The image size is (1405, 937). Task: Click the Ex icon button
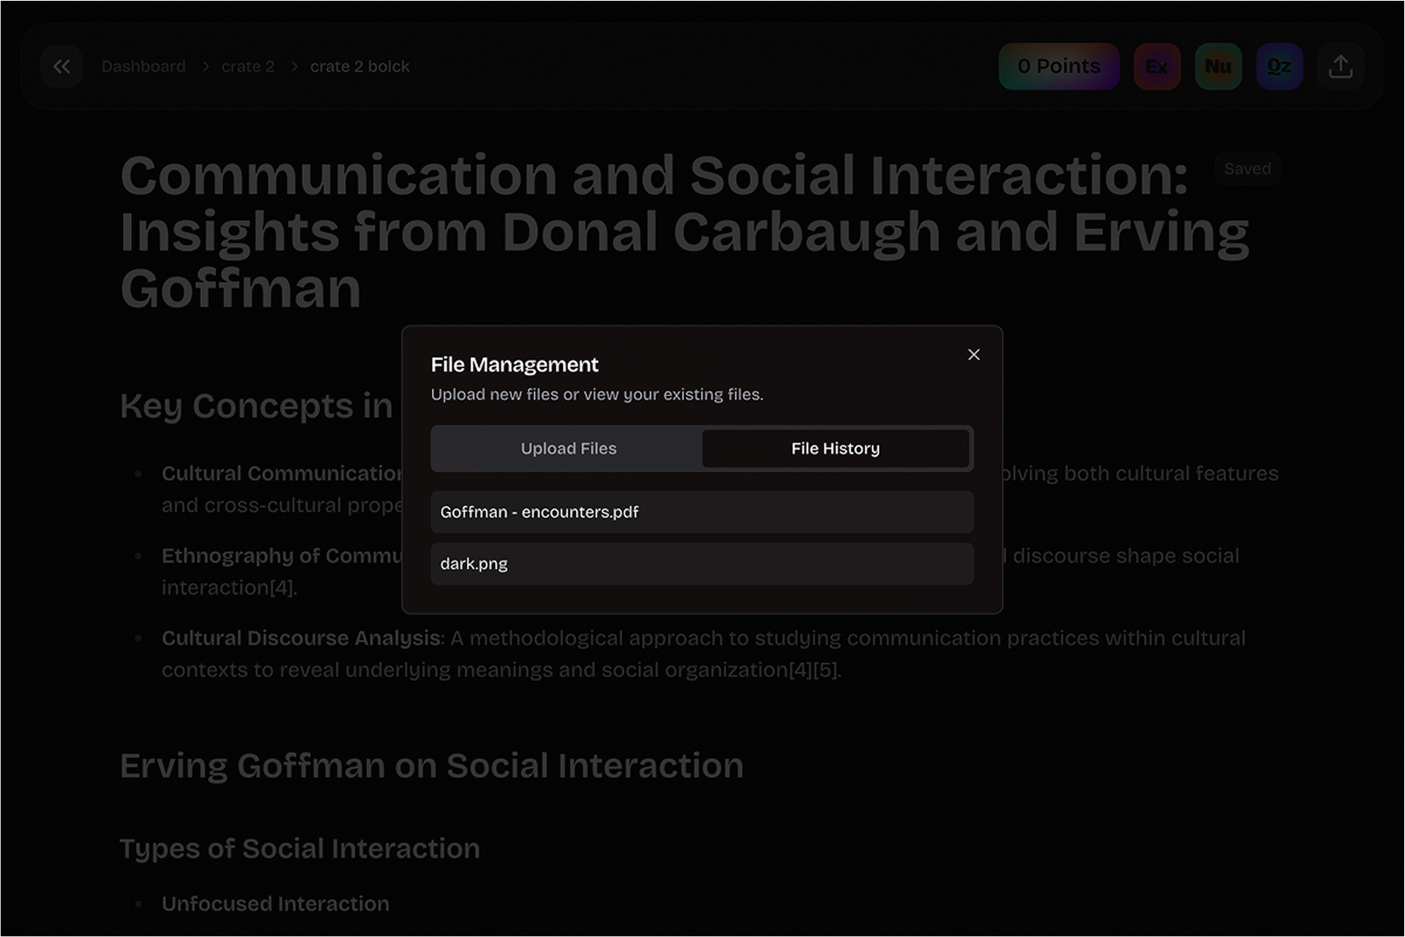(1156, 67)
